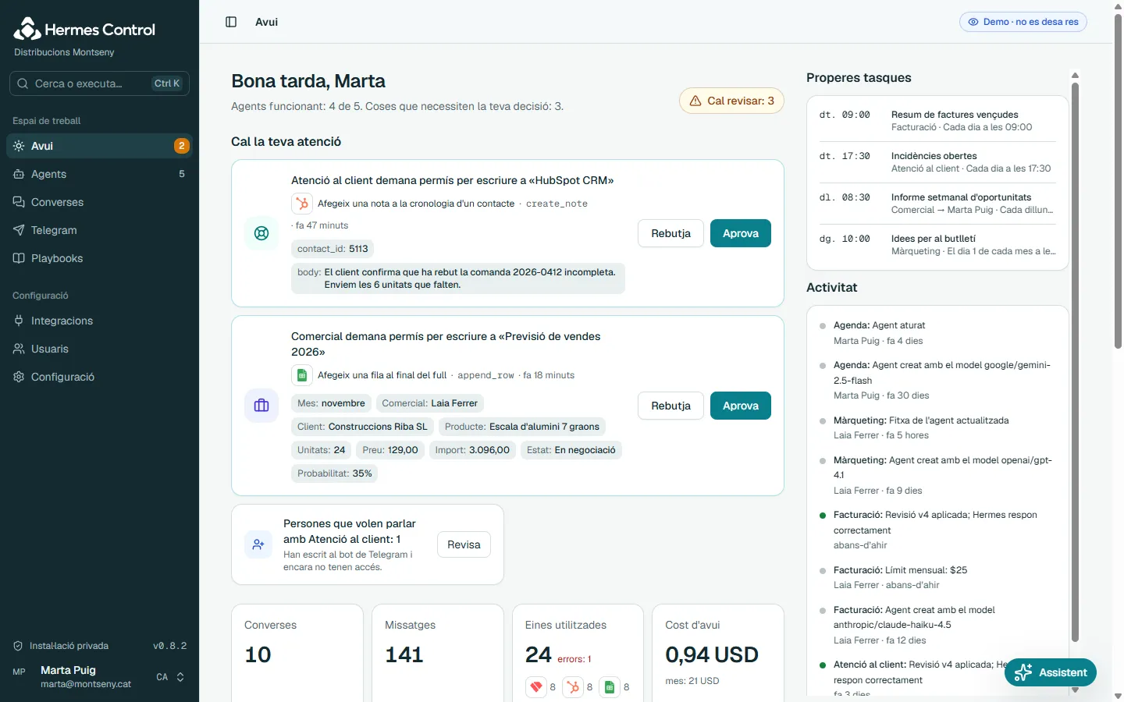Approve the Previsió de vendes request

tap(741, 406)
